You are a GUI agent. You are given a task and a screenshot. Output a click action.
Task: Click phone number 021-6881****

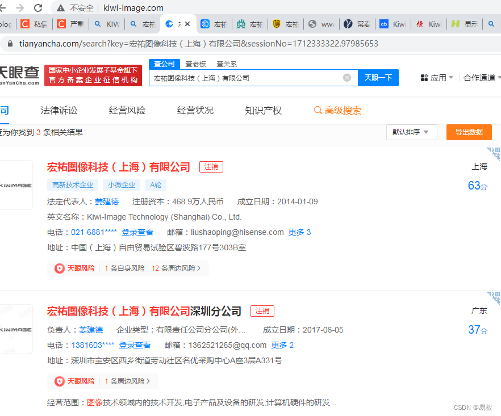tap(94, 233)
